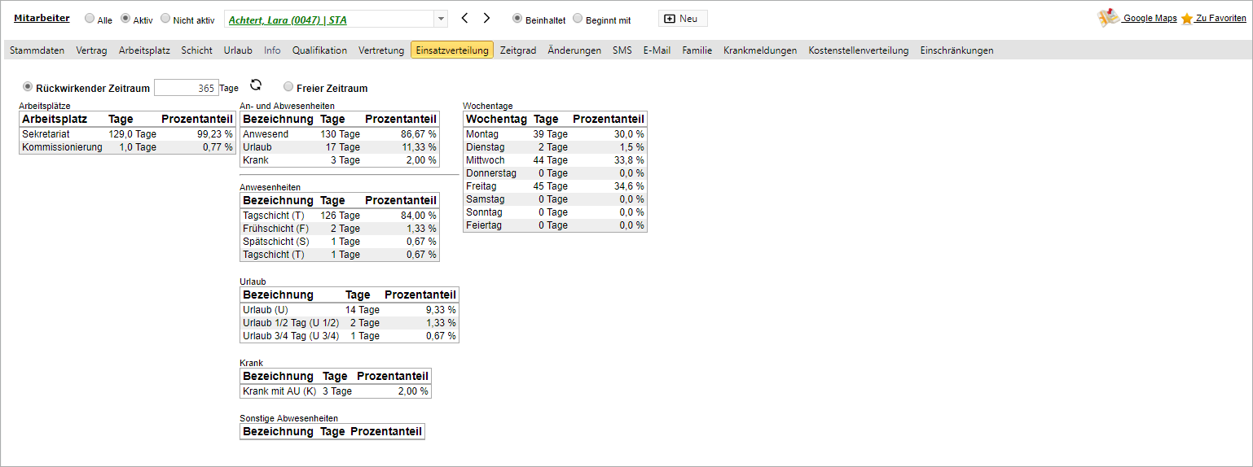Switch to the SMS tab
Viewport: 1253px width, 467px height.
coord(622,50)
